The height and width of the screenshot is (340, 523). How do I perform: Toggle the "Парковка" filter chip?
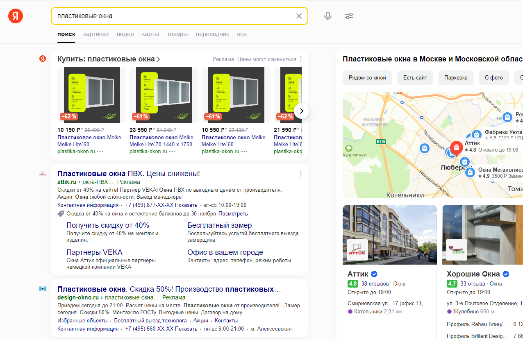click(x=455, y=78)
